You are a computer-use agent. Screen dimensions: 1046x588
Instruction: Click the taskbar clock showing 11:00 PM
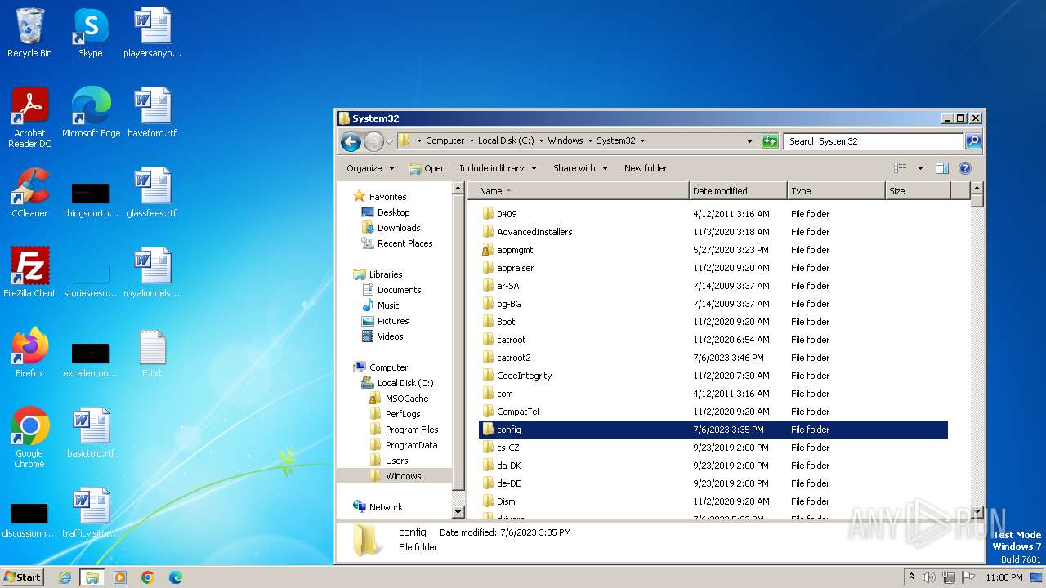[x=1004, y=577]
